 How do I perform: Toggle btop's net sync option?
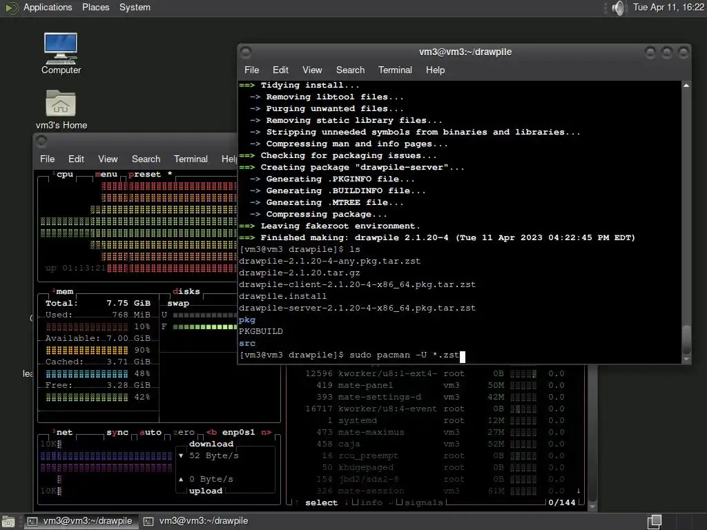(x=117, y=432)
